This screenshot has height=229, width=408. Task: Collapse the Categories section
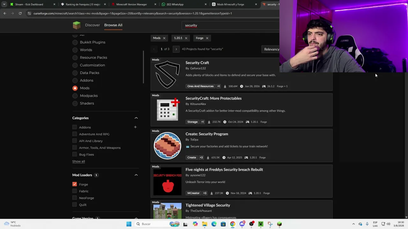(x=136, y=118)
